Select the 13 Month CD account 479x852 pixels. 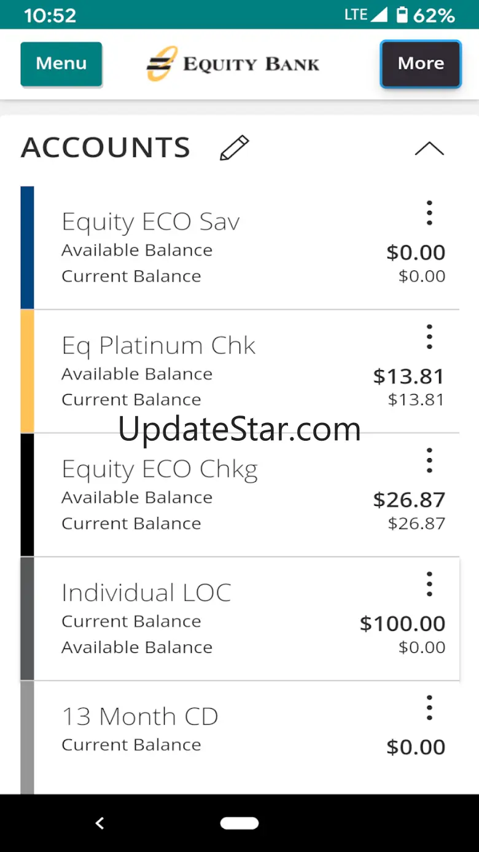point(140,717)
